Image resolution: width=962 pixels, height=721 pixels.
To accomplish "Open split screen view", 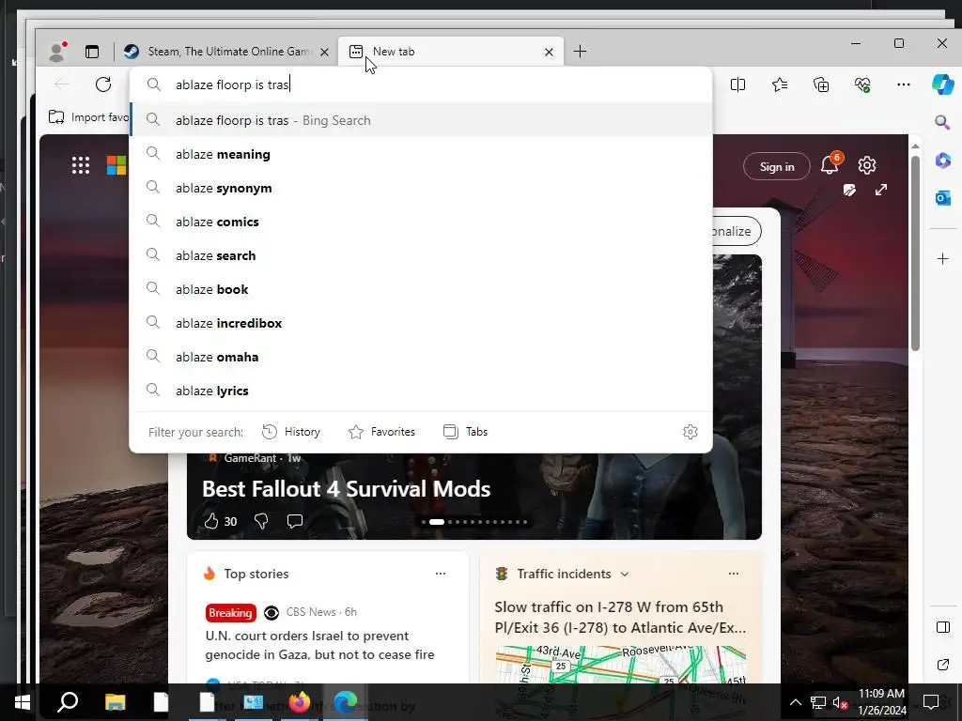I will [738, 84].
